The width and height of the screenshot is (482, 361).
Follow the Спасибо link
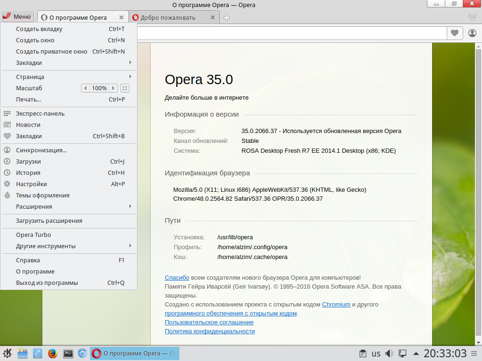(x=177, y=277)
